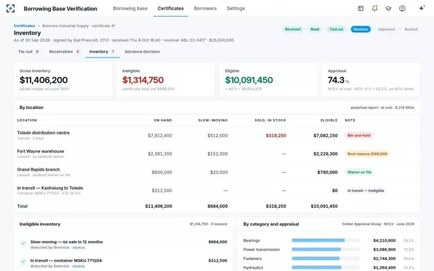Click the Waiver on file badge

(x=359, y=172)
